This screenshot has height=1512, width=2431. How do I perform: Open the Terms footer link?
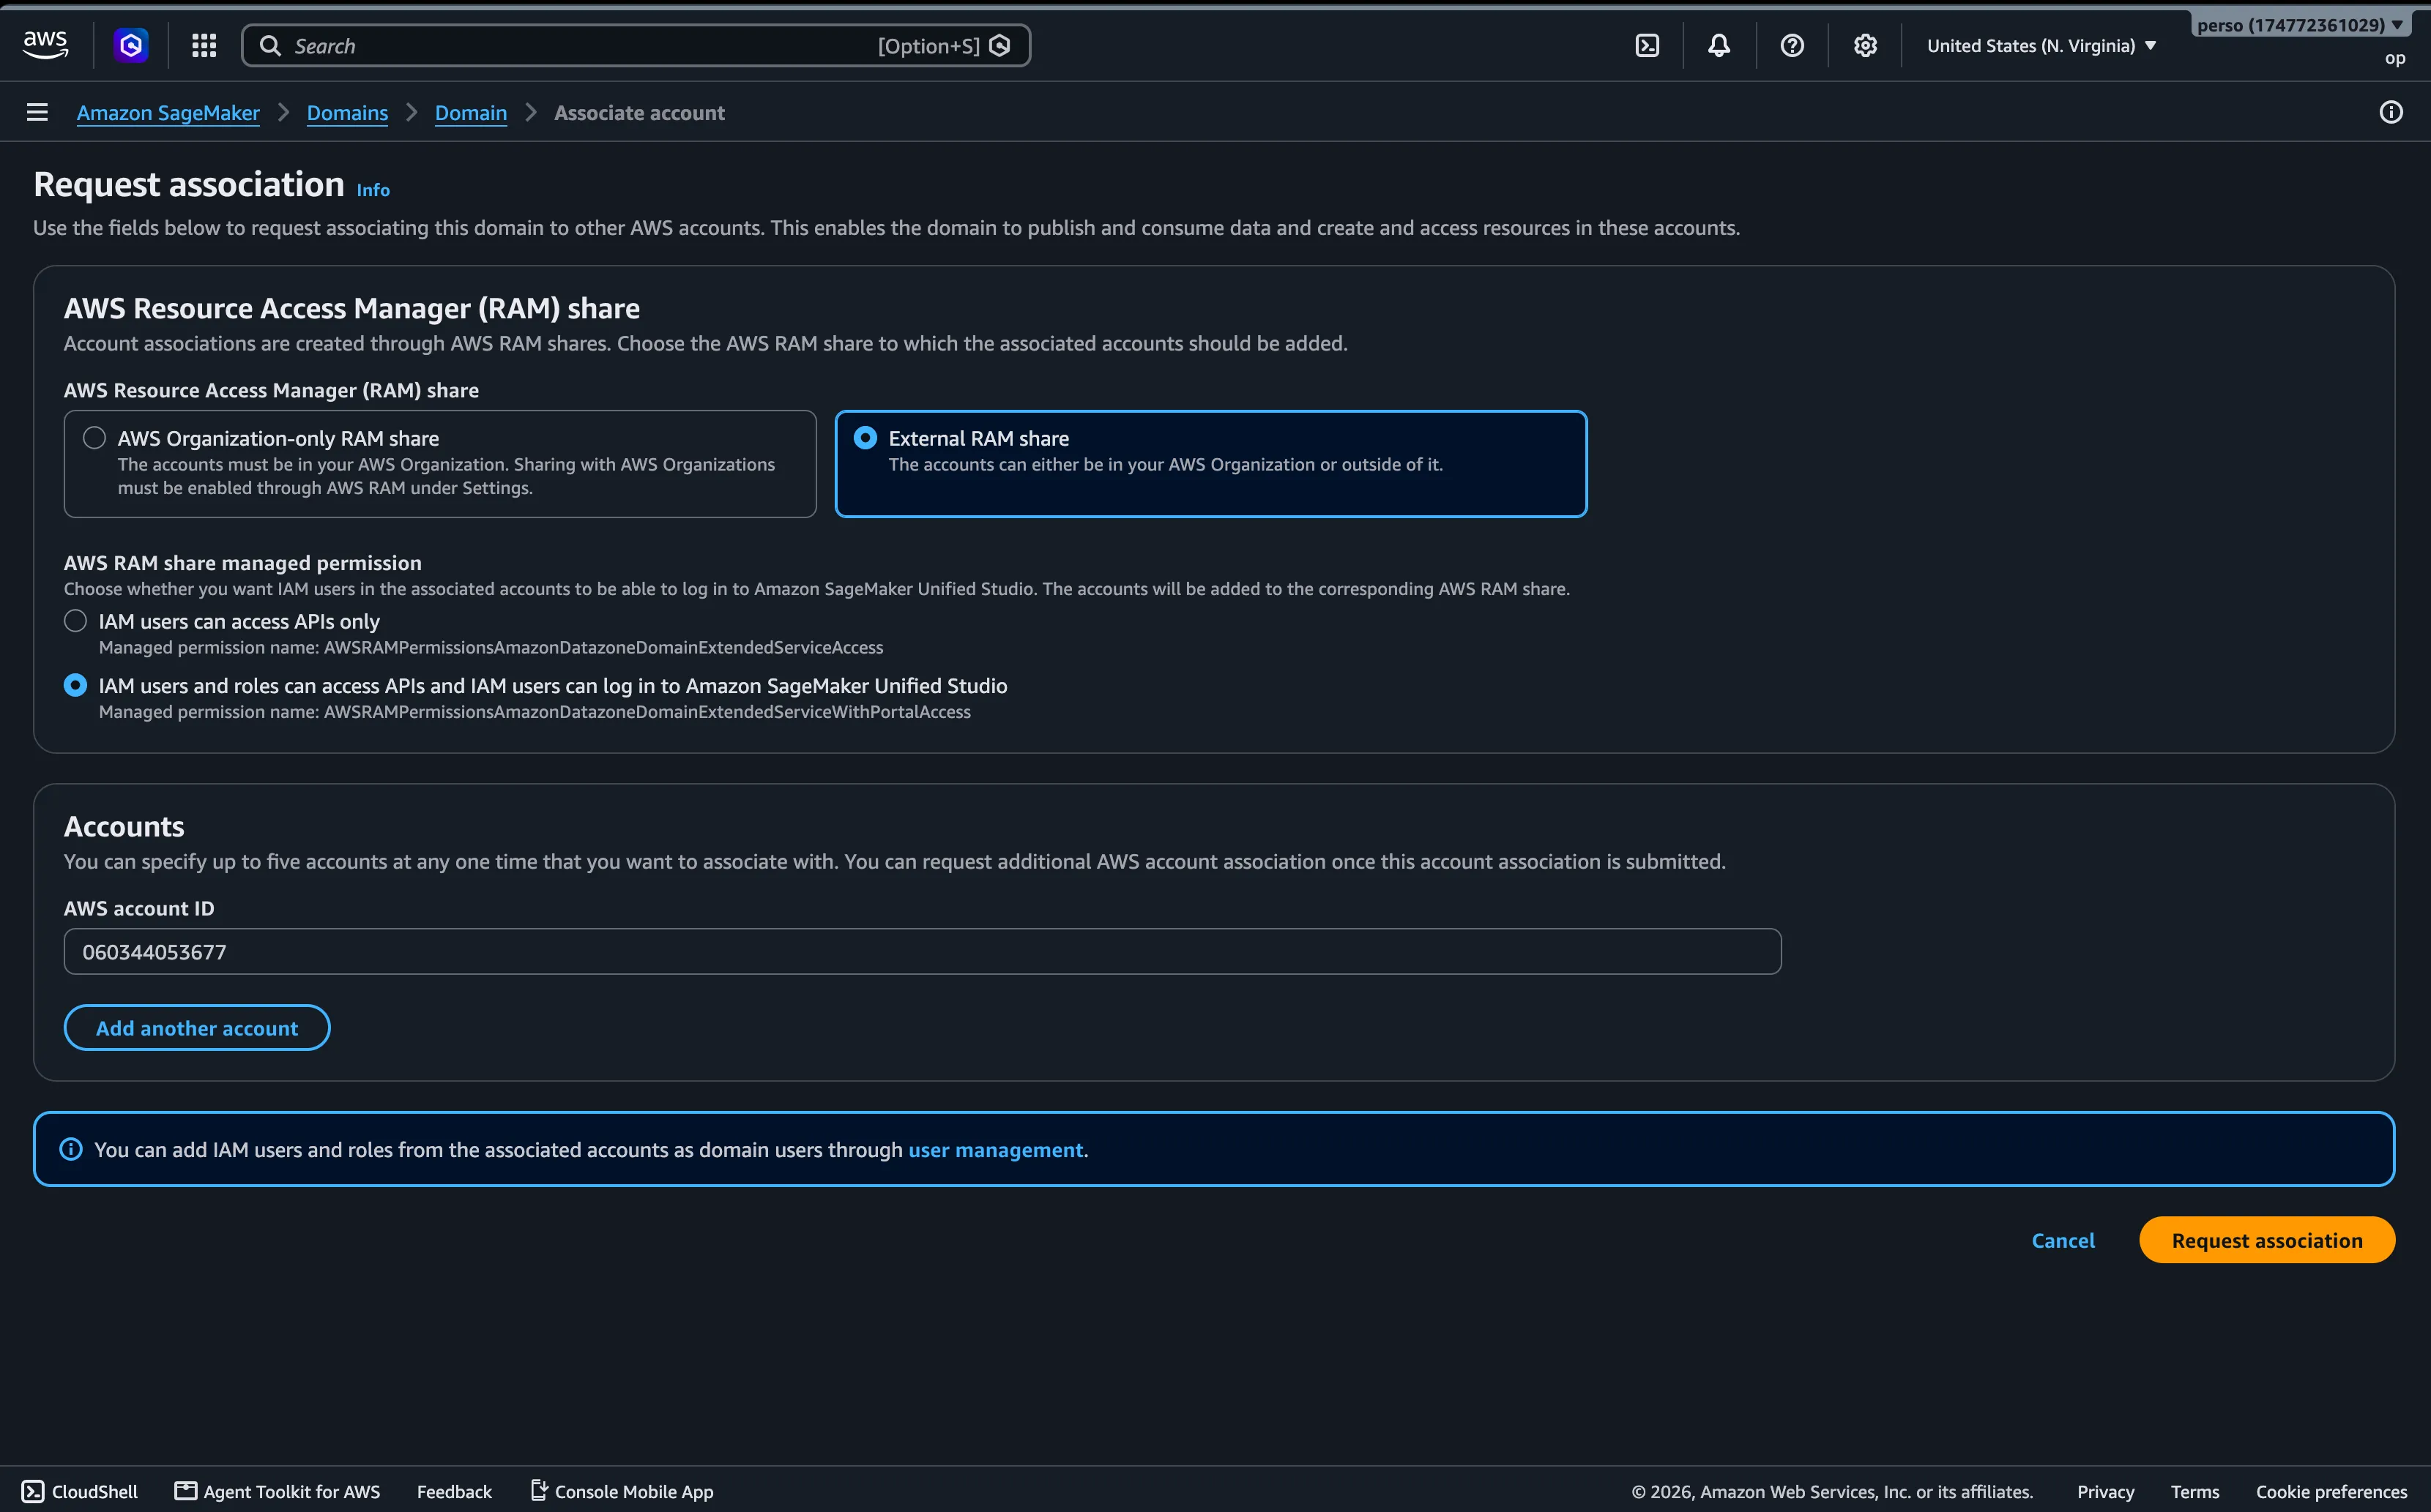tap(2195, 1491)
